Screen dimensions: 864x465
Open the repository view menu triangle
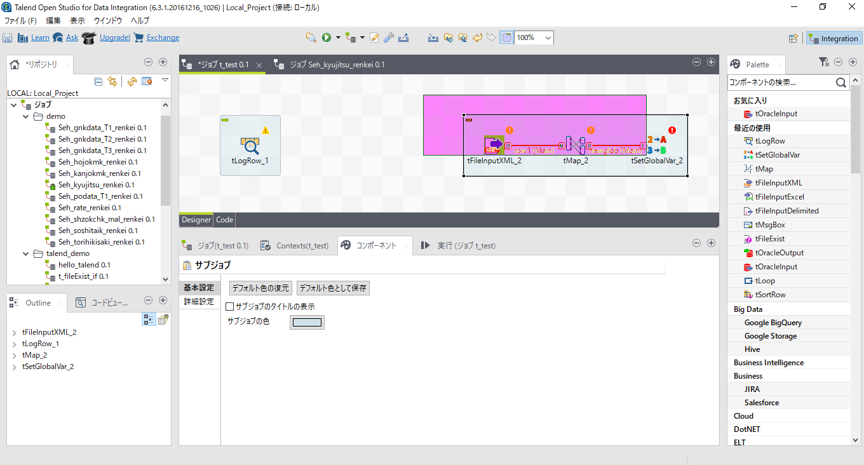(x=165, y=81)
